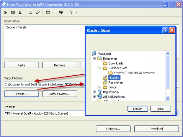Image resolution: width=183 pixels, height=137 pixels.
Task: Click the Output folder path field
Action: click(x=44, y=85)
